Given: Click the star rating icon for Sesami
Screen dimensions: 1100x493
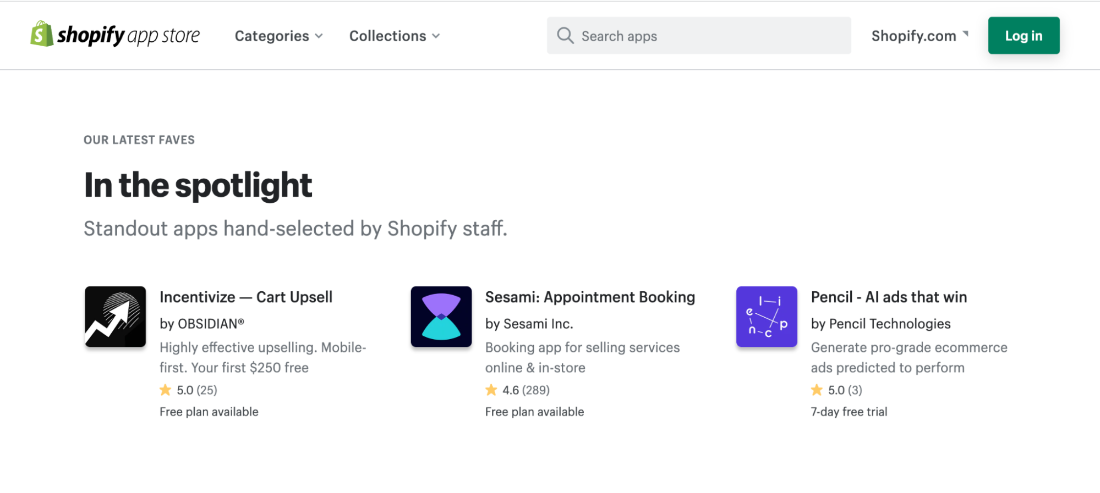Looking at the screenshot, I should [491, 390].
